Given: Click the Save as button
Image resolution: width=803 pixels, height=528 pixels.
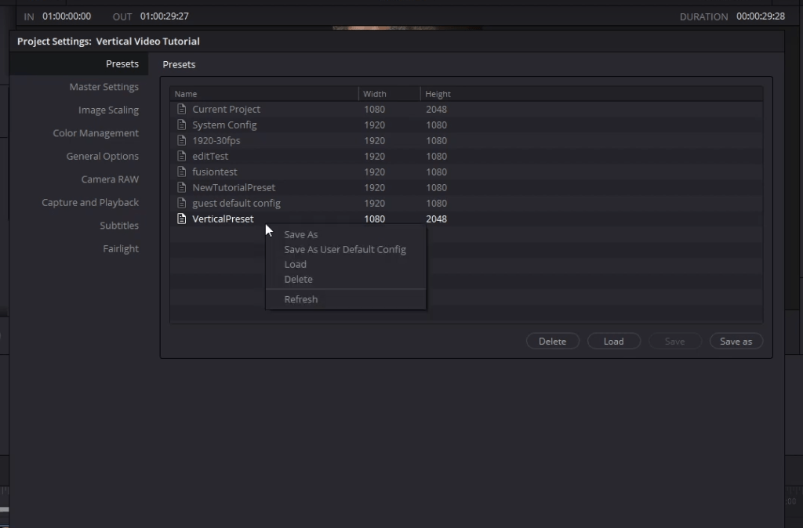Looking at the screenshot, I should click(x=736, y=342).
